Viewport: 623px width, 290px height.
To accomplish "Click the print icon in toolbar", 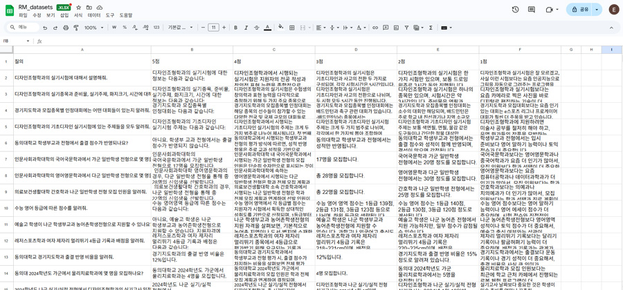I will [66, 28].
